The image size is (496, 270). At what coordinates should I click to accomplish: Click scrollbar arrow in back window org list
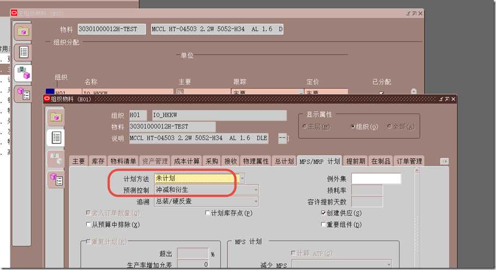(x=414, y=91)
